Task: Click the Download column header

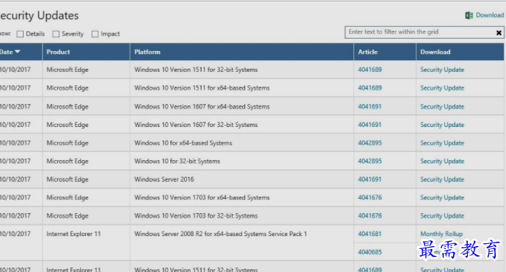Action: coord(435,52)
